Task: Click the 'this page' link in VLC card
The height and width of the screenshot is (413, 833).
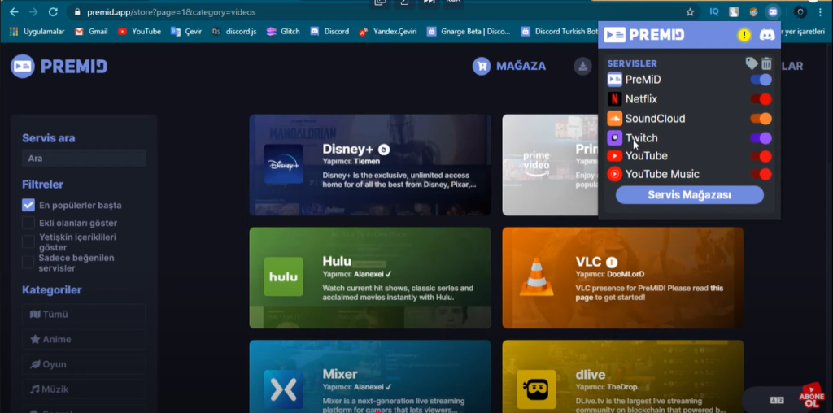Action: [x=649, y=293]
